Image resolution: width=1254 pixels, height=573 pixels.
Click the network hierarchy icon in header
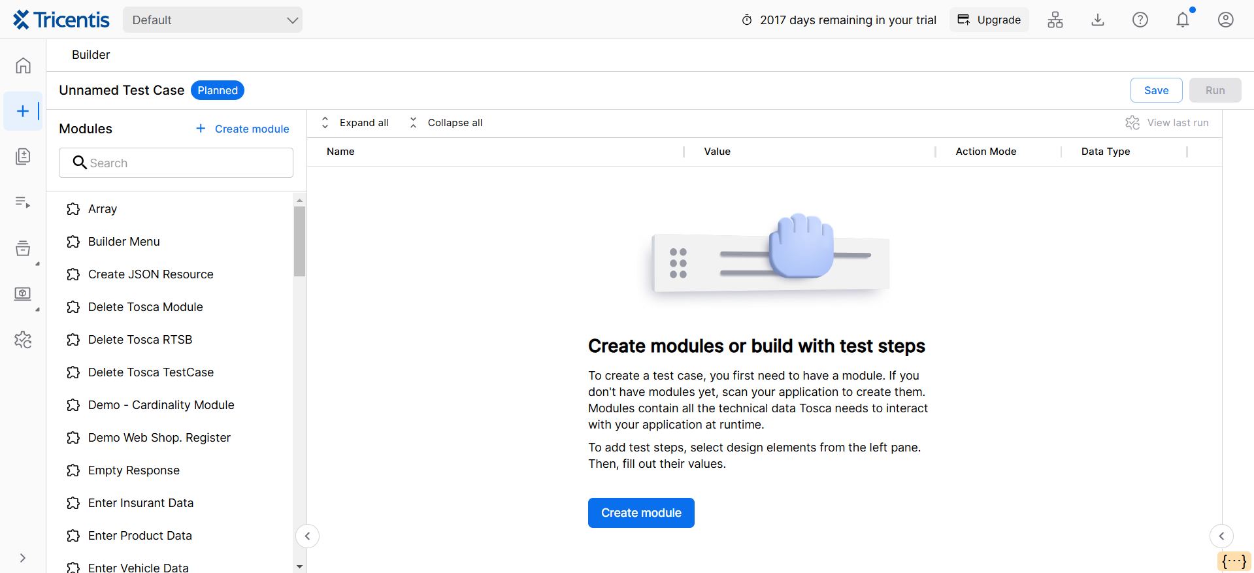tap(1055, 20)
